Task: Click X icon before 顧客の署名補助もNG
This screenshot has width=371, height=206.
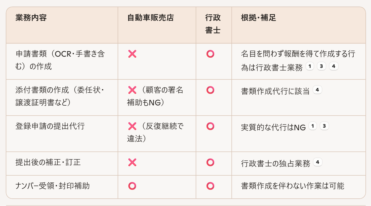Action: [132, 90]
